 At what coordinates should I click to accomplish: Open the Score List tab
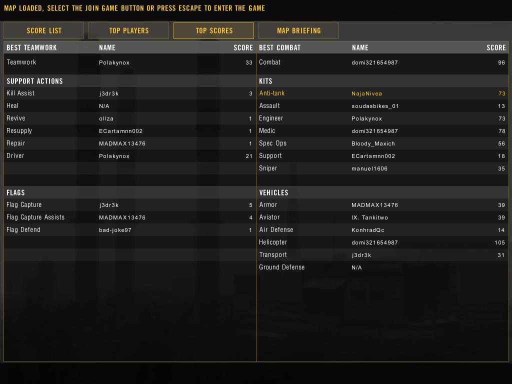(44, 30)
